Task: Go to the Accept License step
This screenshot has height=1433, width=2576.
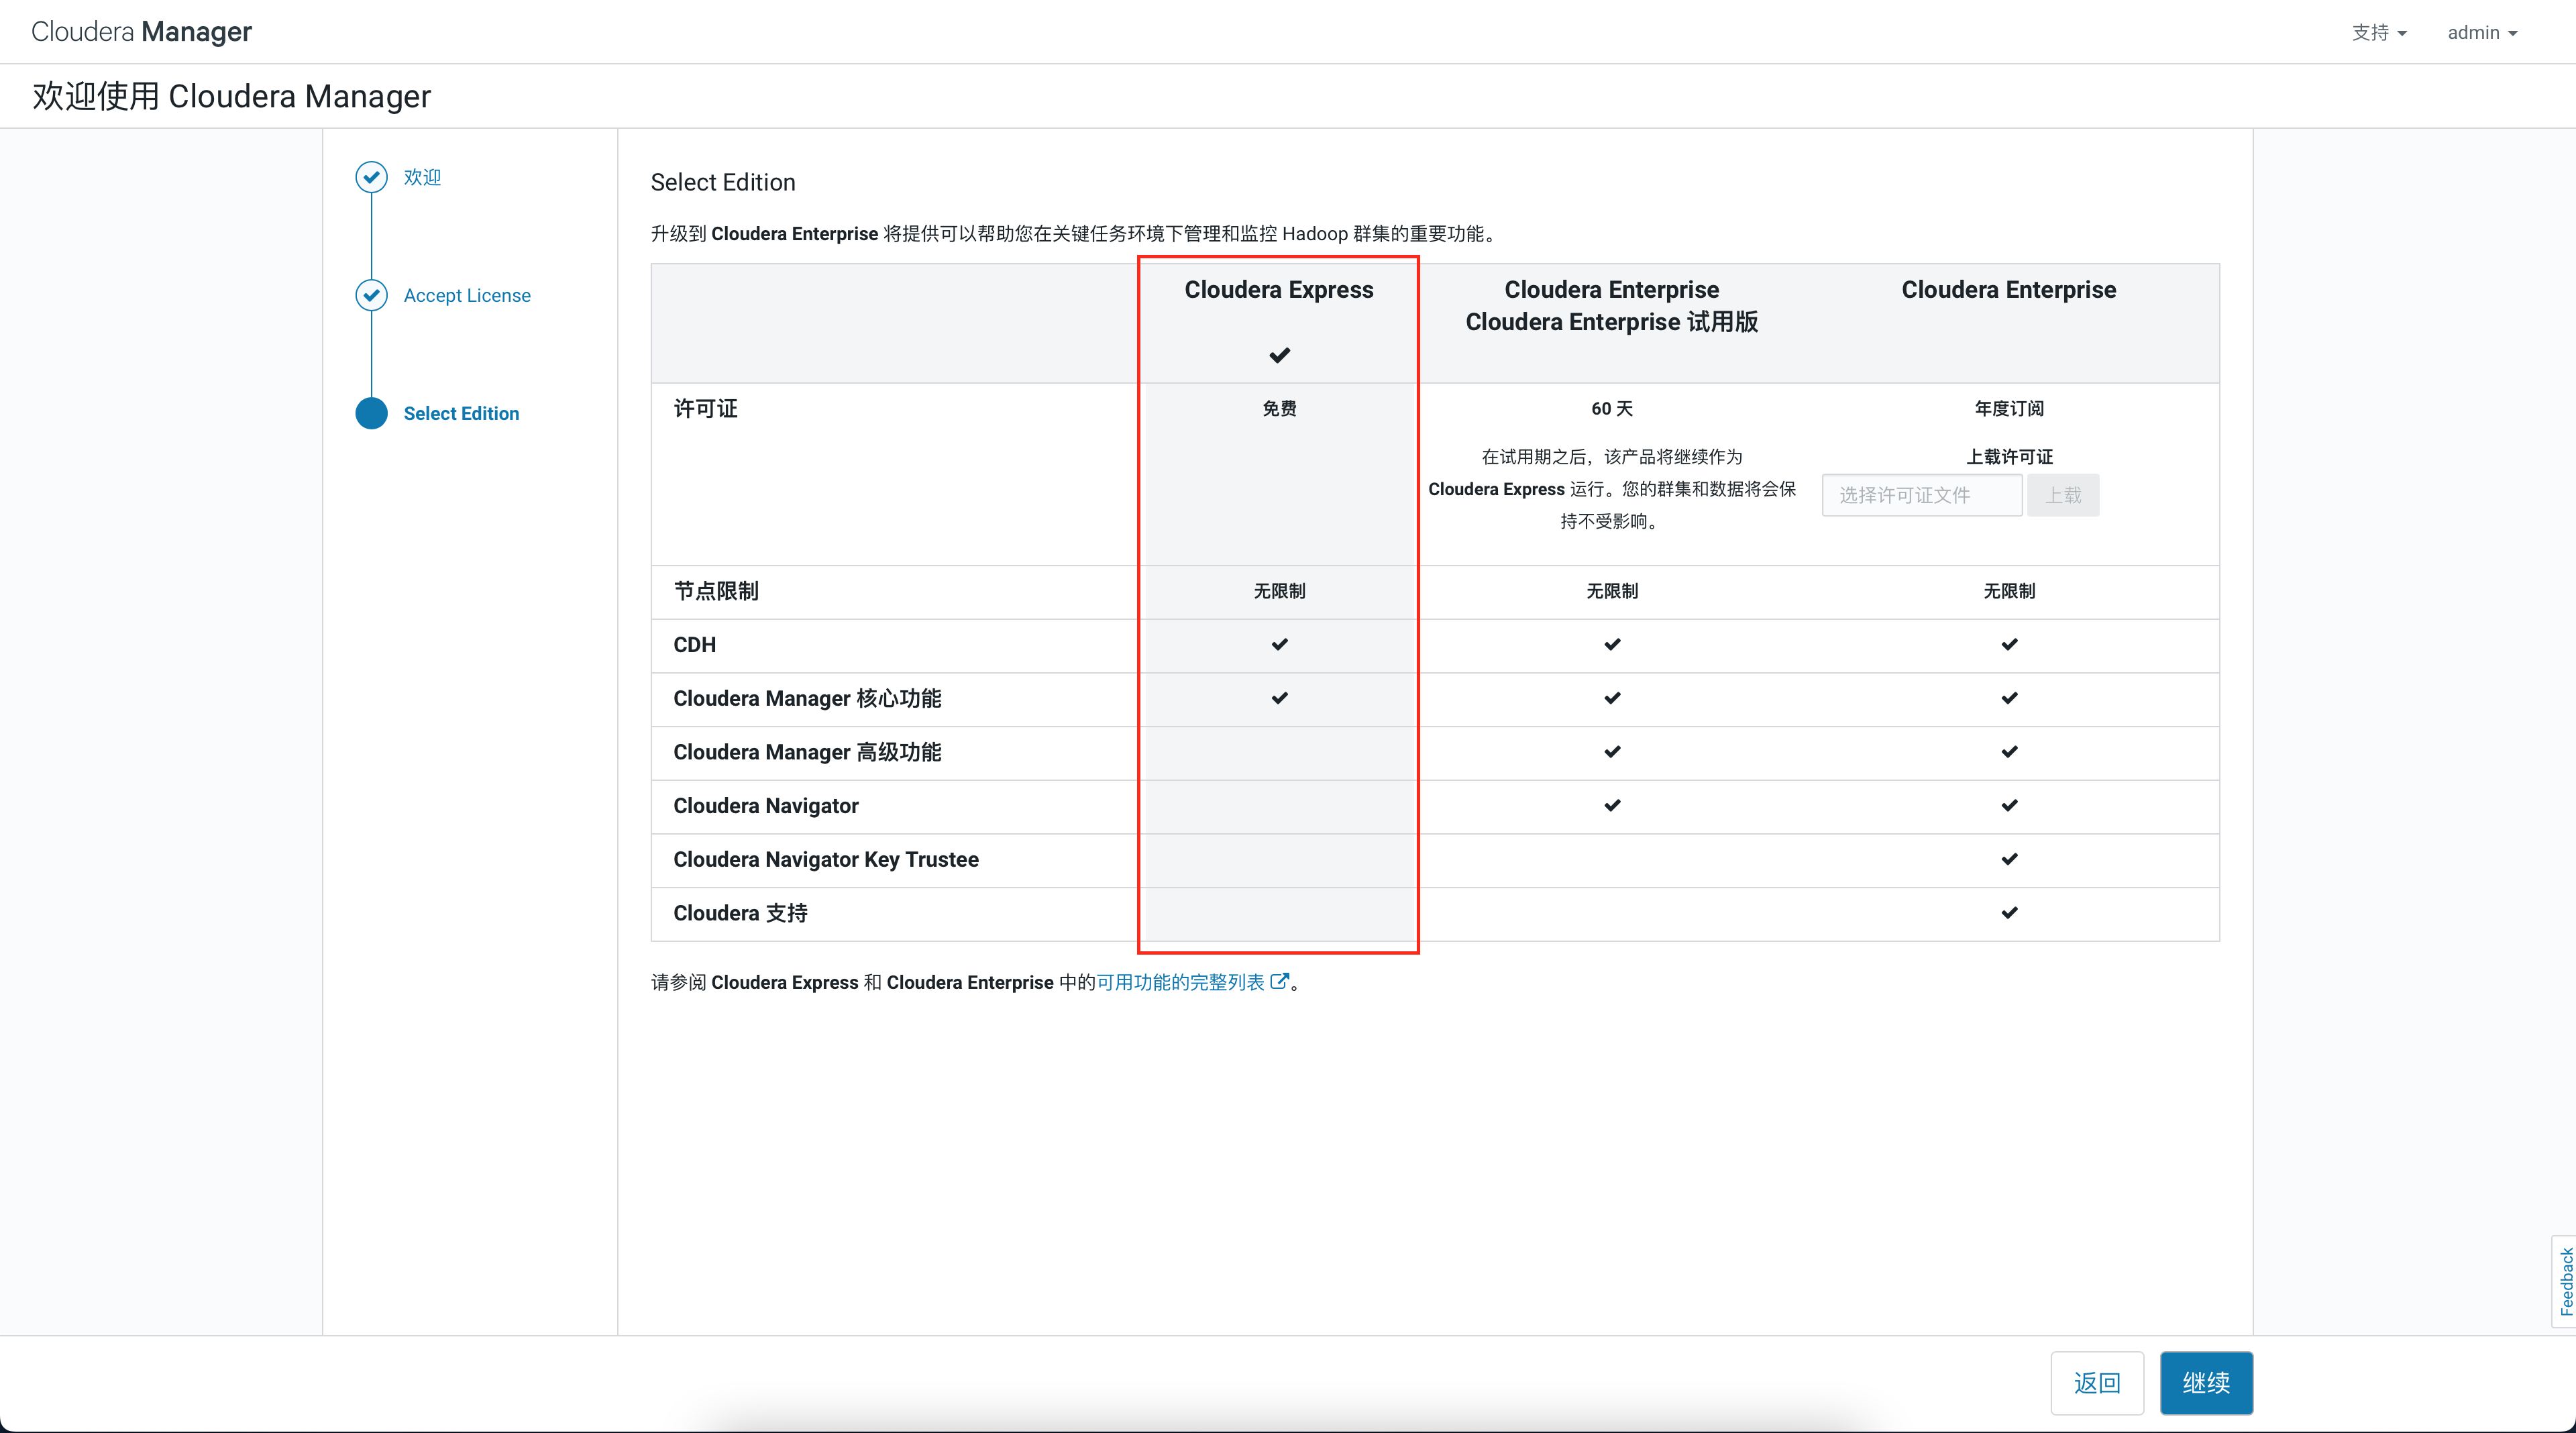Action: [x=467, y=295]
